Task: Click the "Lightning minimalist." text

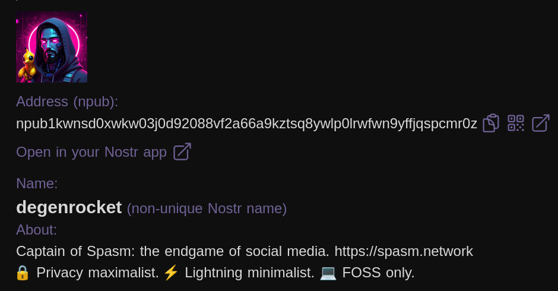Action: point(249,273)
